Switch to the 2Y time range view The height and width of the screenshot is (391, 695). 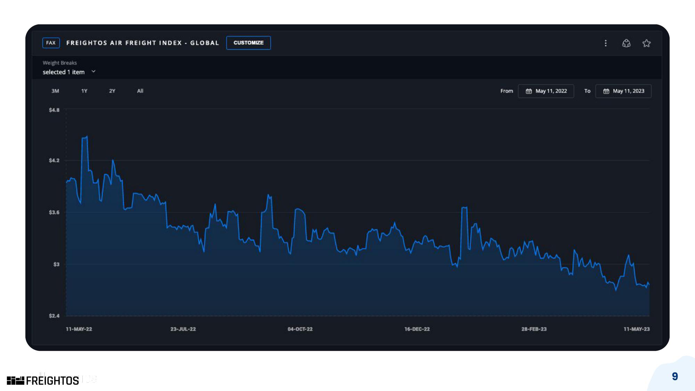(x=112, y=91)
